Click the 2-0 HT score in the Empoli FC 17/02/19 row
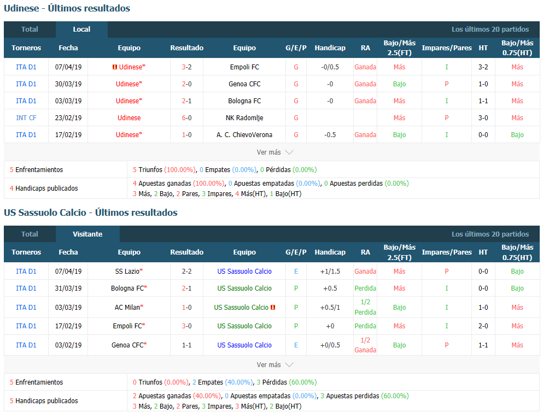This screenshot has height=413, width=543. pos(483,326)
